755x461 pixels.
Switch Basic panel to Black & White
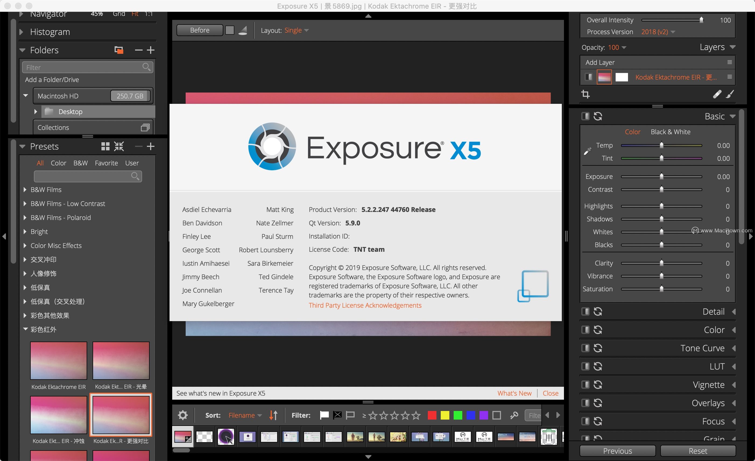(x=671, y=132)
